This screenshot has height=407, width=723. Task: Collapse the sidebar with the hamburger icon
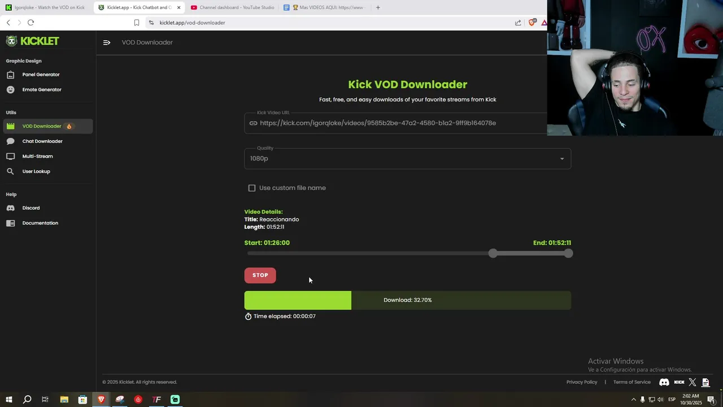[x=107, y=42]
